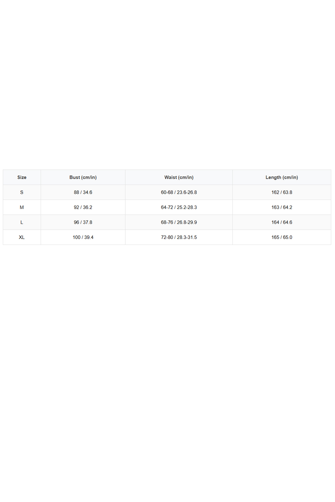Click bust value 96 / 37.8
The image size is (335, 502).
pyautogui.click(x=83, y=222)
